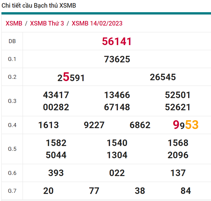Click the DB row label

[x=12, y=41]
